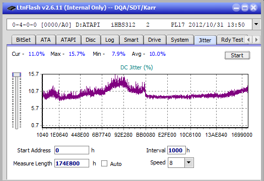
Task: Close the LtnFlash window
Action: coord(253,8)
